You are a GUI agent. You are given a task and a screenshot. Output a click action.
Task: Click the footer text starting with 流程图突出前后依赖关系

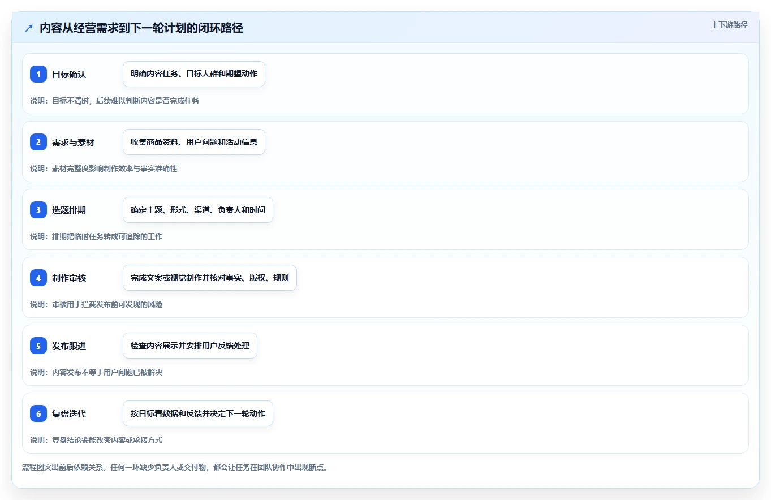tap(175, 467)
